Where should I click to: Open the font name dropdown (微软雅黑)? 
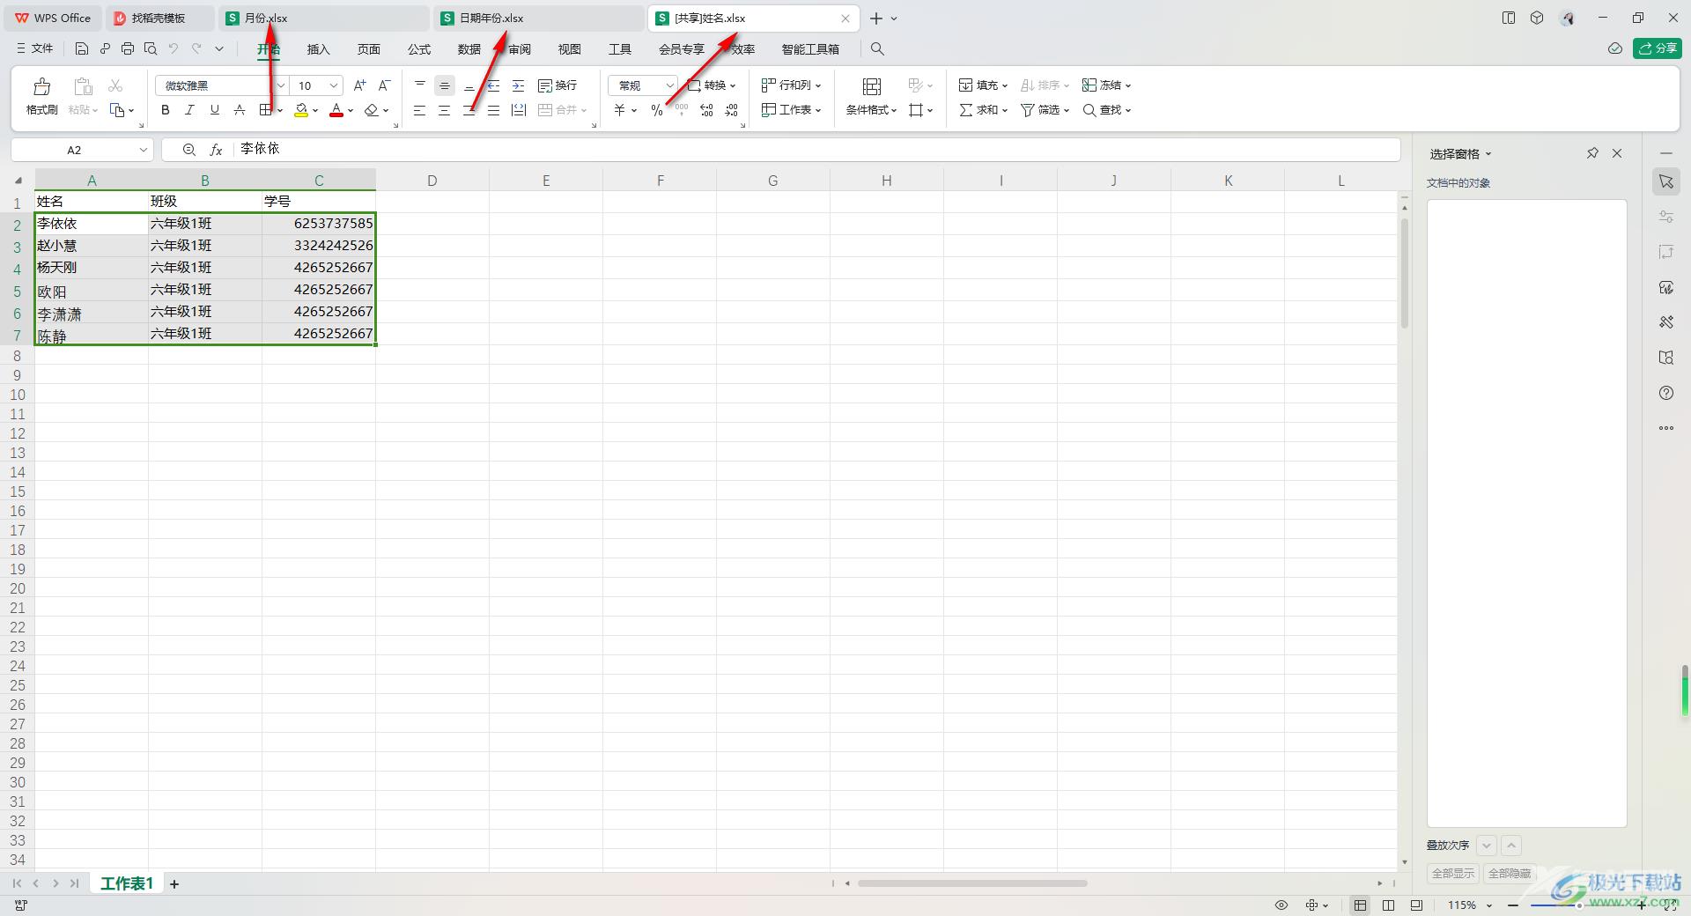[x=280, y=85]
